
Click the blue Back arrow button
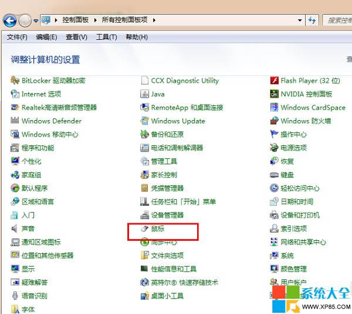coord(9,21)
